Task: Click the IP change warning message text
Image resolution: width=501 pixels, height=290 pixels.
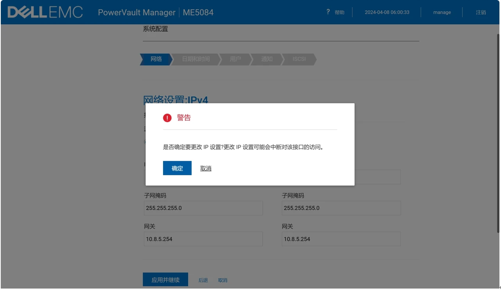Action: (x=243, y=147)
